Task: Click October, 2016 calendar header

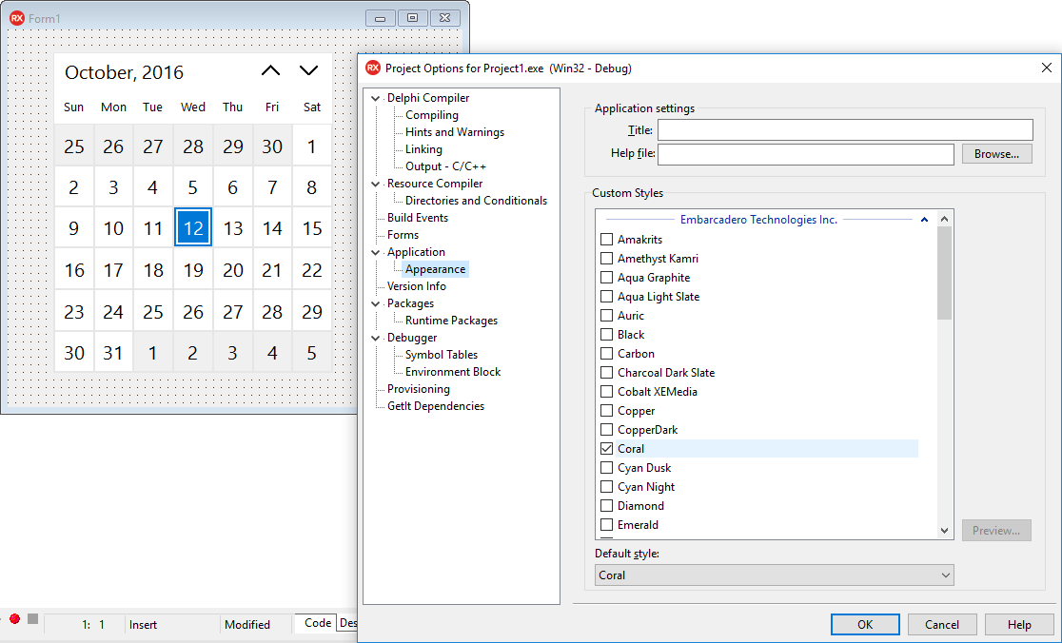Action: pyautogui.click(x=124, y=72)
